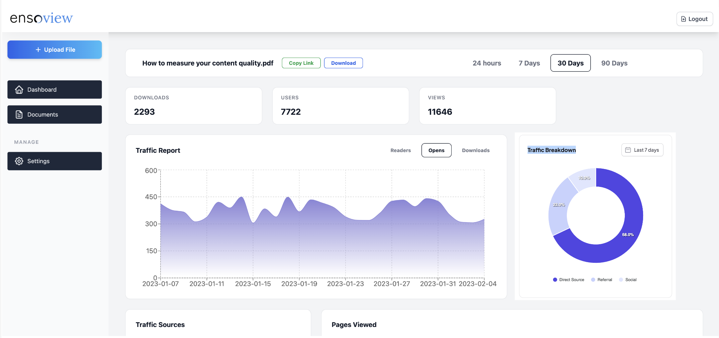Click the Dashboard home icon
The image size is (719, 338).
tap(19, 90)
